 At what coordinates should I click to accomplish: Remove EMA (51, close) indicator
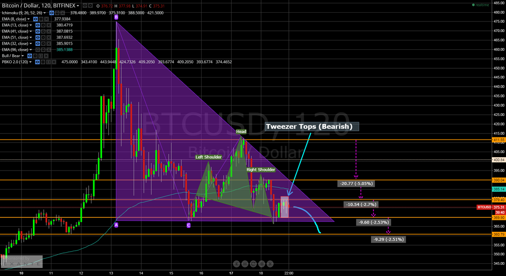pyautogui.click(x=48, y=38)
